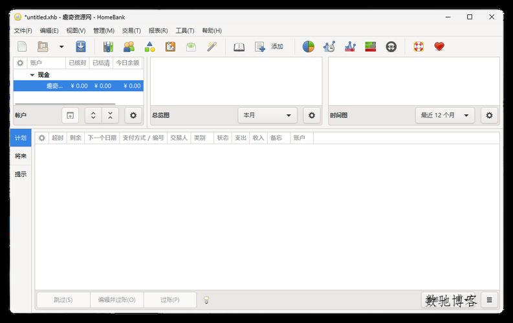Click the 过账(P) button

coord(169,300)
